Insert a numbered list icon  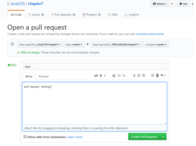point(138,75)
